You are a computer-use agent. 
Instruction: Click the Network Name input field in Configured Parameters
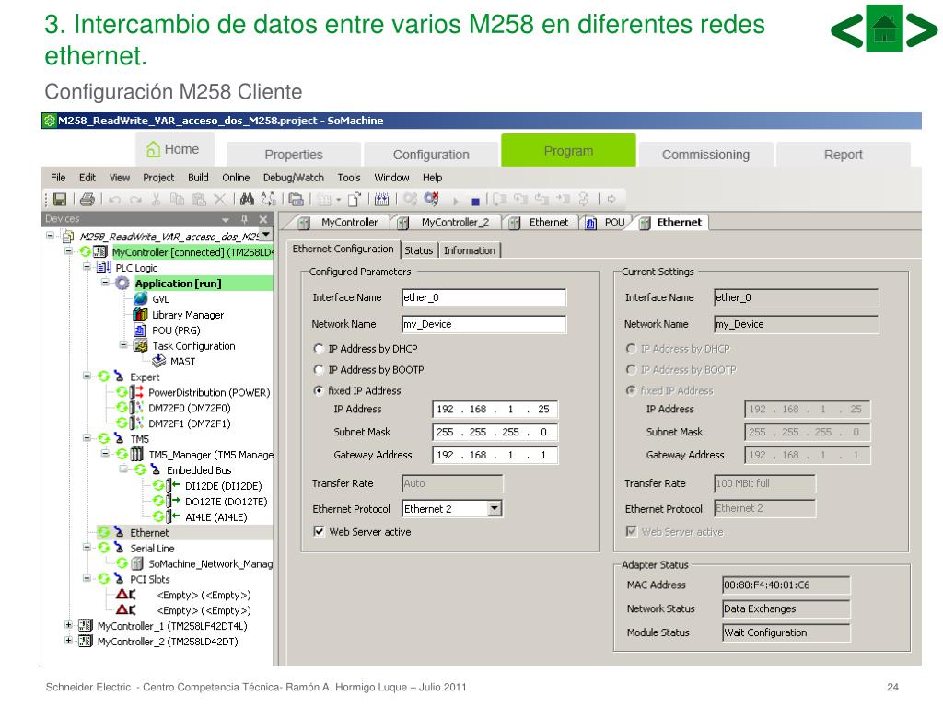click(483, 324)
